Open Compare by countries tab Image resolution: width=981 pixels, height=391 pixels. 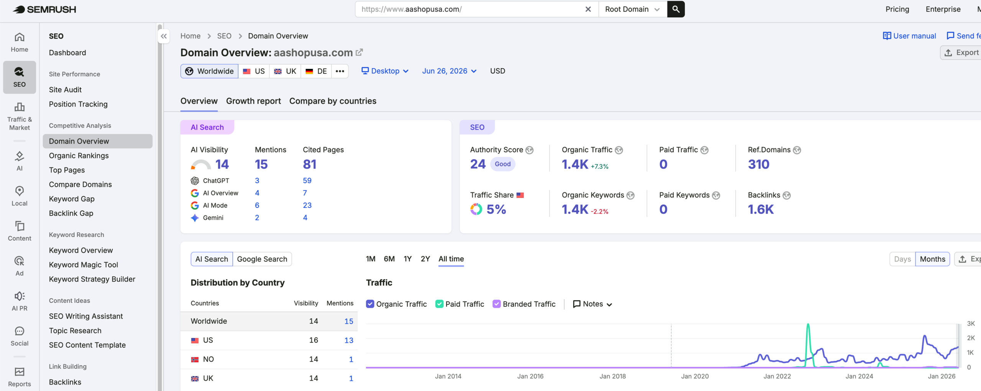(x=333, y=101)
